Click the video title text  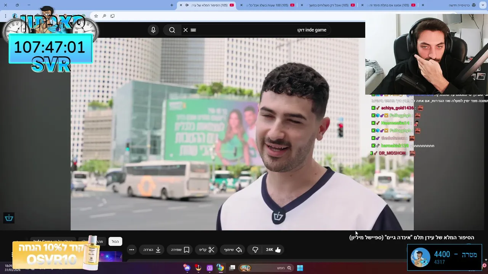point(412,237)
